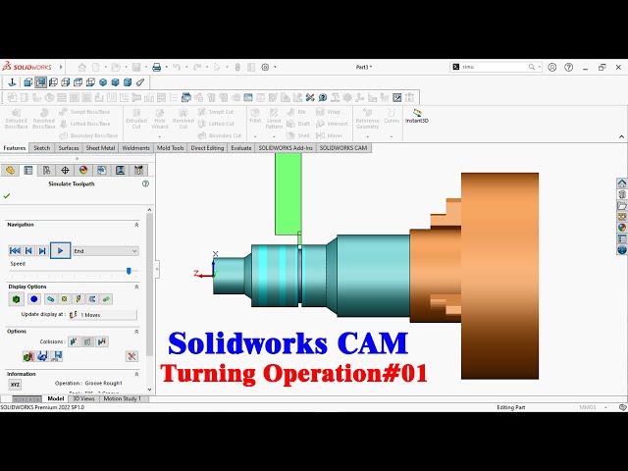Collapse the Navigation section
628x471 pixels.
click(x=136, y=225)
